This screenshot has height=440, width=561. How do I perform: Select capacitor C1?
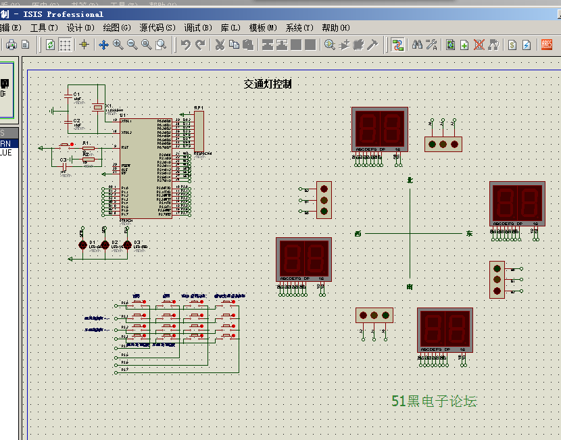pyautogui.click(x=68, y=96)
